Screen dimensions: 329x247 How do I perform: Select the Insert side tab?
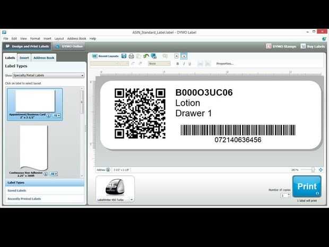click(24, 58)
